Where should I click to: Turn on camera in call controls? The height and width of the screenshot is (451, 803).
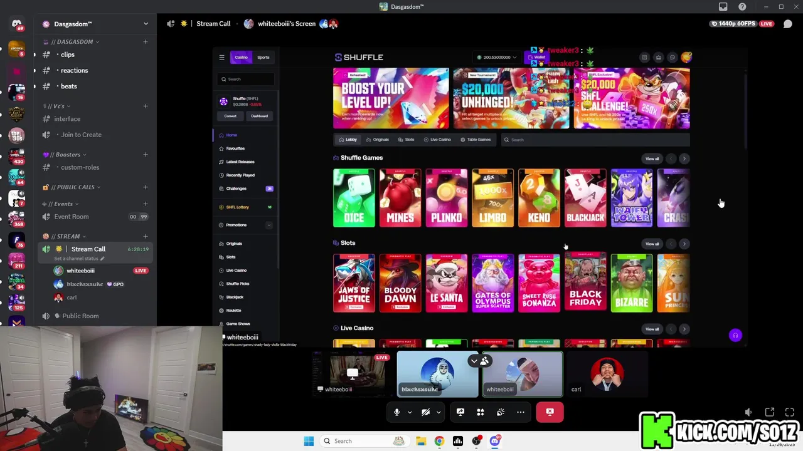coord(425,412)
